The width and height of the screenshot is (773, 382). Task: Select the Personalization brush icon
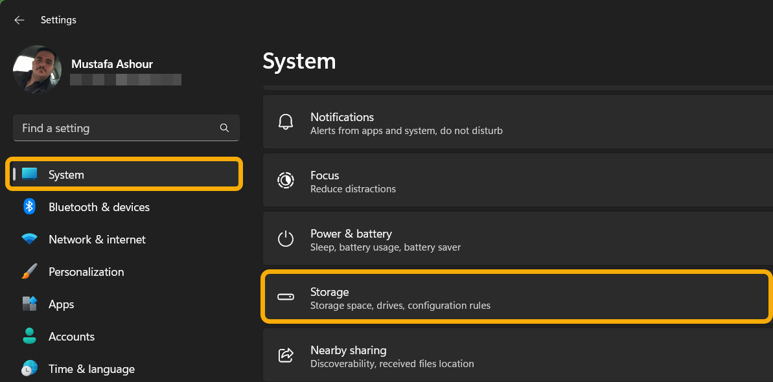coord(29,271)
